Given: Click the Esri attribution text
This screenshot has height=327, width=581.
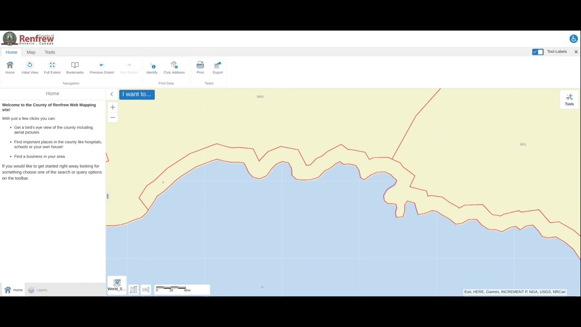Looking at the screenshot, I should pos(515,292).
